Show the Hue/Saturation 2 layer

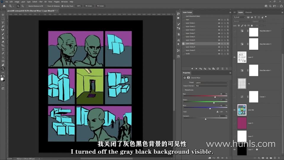click(234, 31)
